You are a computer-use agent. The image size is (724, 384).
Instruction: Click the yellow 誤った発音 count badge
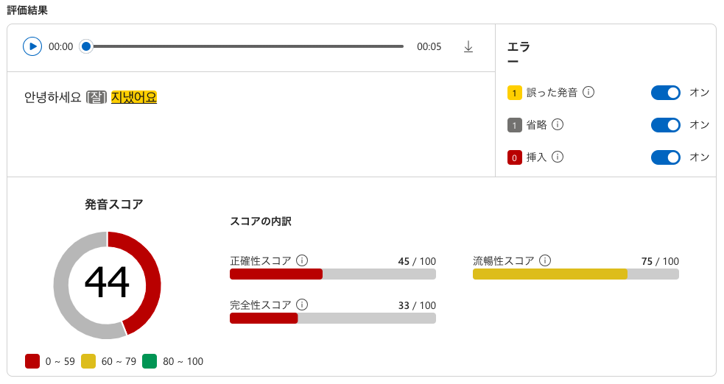click(x=515, y=93)
